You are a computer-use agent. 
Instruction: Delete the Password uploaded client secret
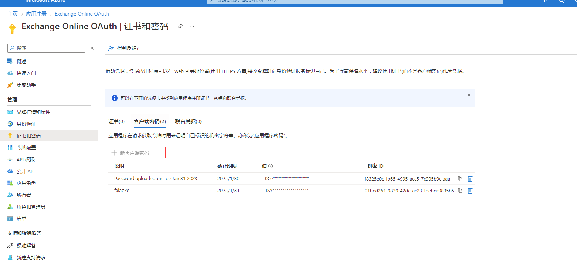[470, 179]
